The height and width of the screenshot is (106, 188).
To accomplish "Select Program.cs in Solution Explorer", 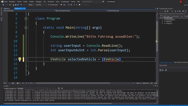I will point(169,24).
